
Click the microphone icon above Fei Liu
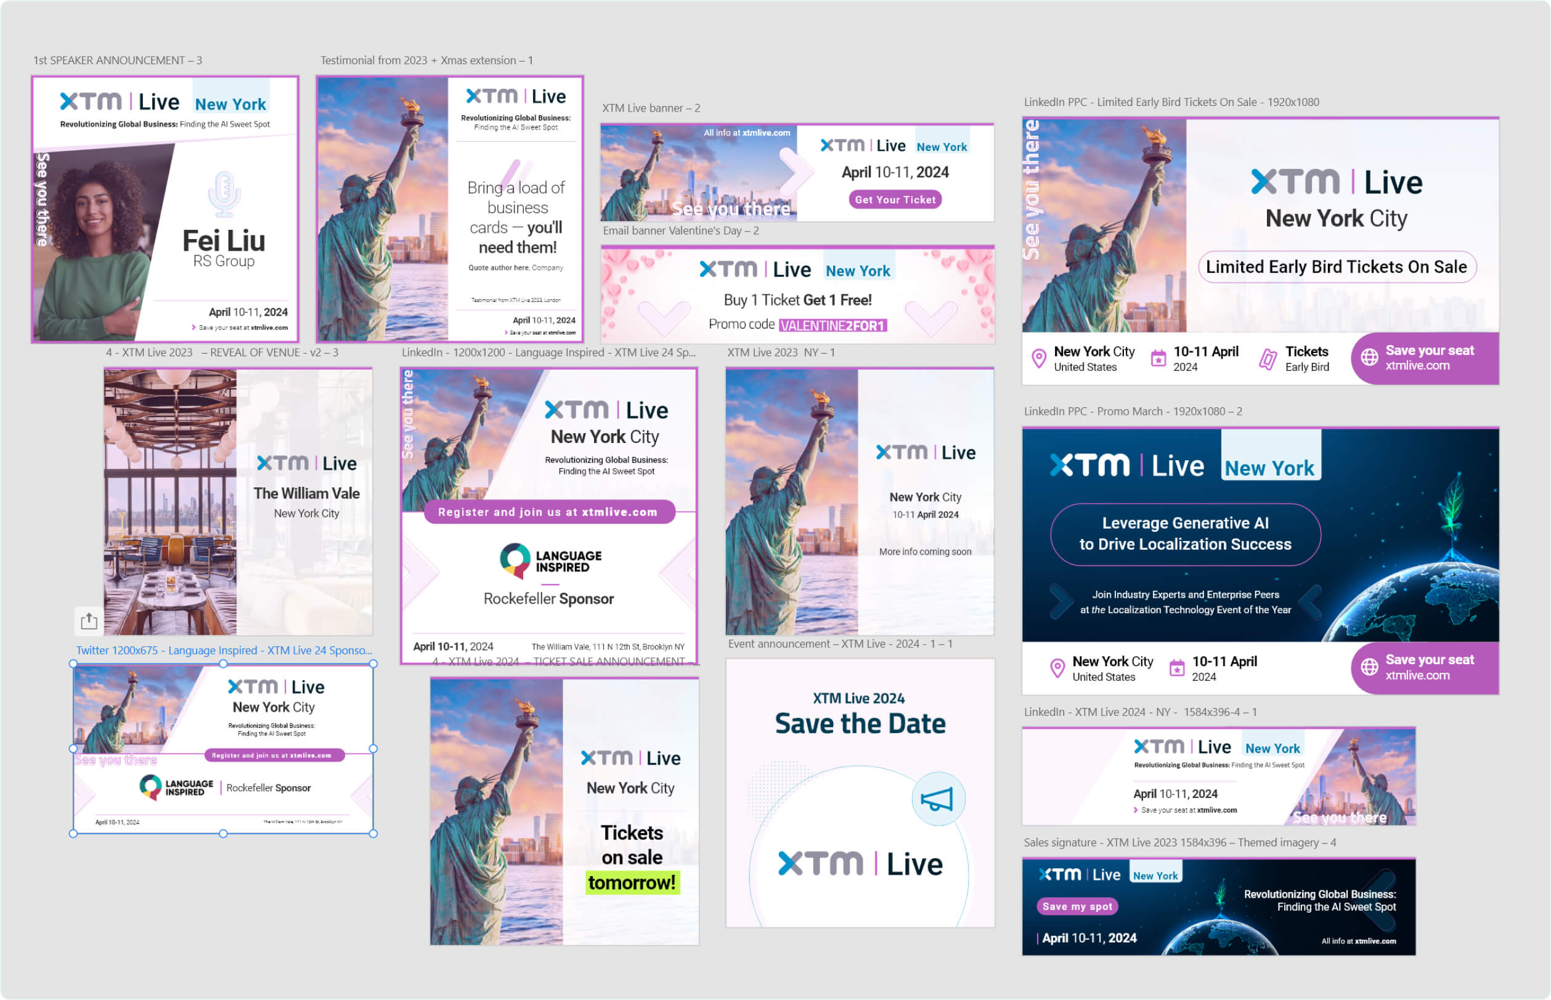[224, 194]
